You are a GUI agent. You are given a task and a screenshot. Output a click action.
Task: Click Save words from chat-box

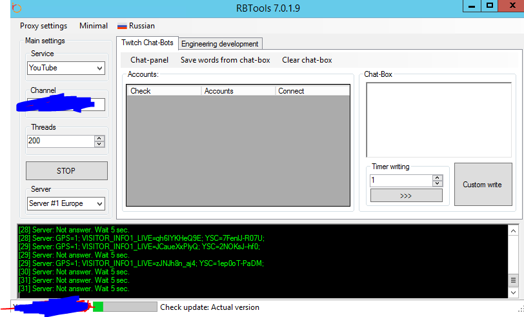[225, 60]
